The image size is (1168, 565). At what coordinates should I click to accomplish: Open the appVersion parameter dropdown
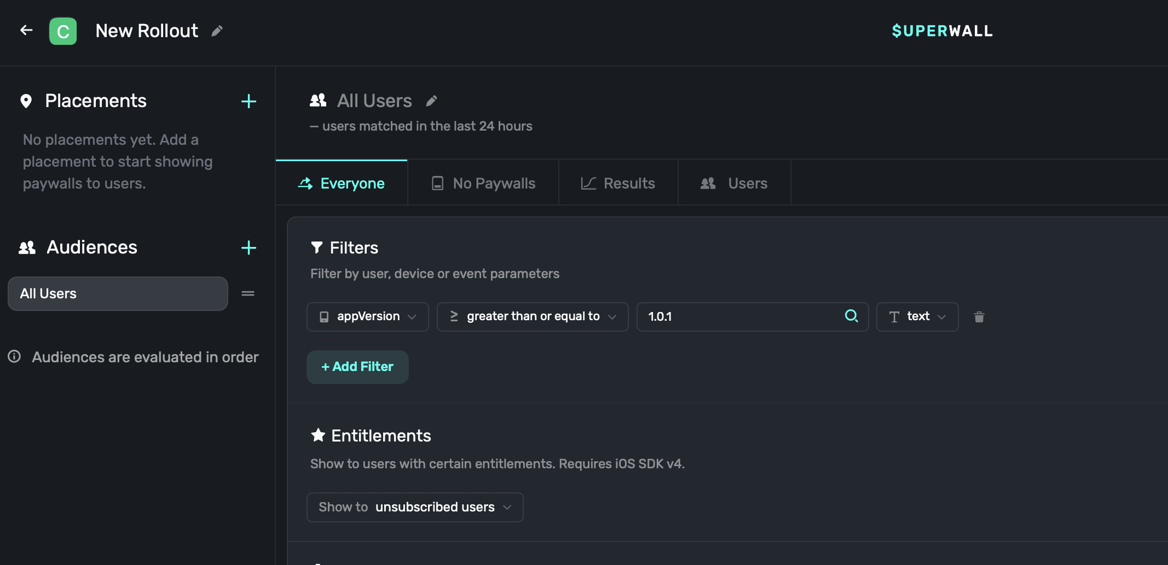click(x=368, y=317)
